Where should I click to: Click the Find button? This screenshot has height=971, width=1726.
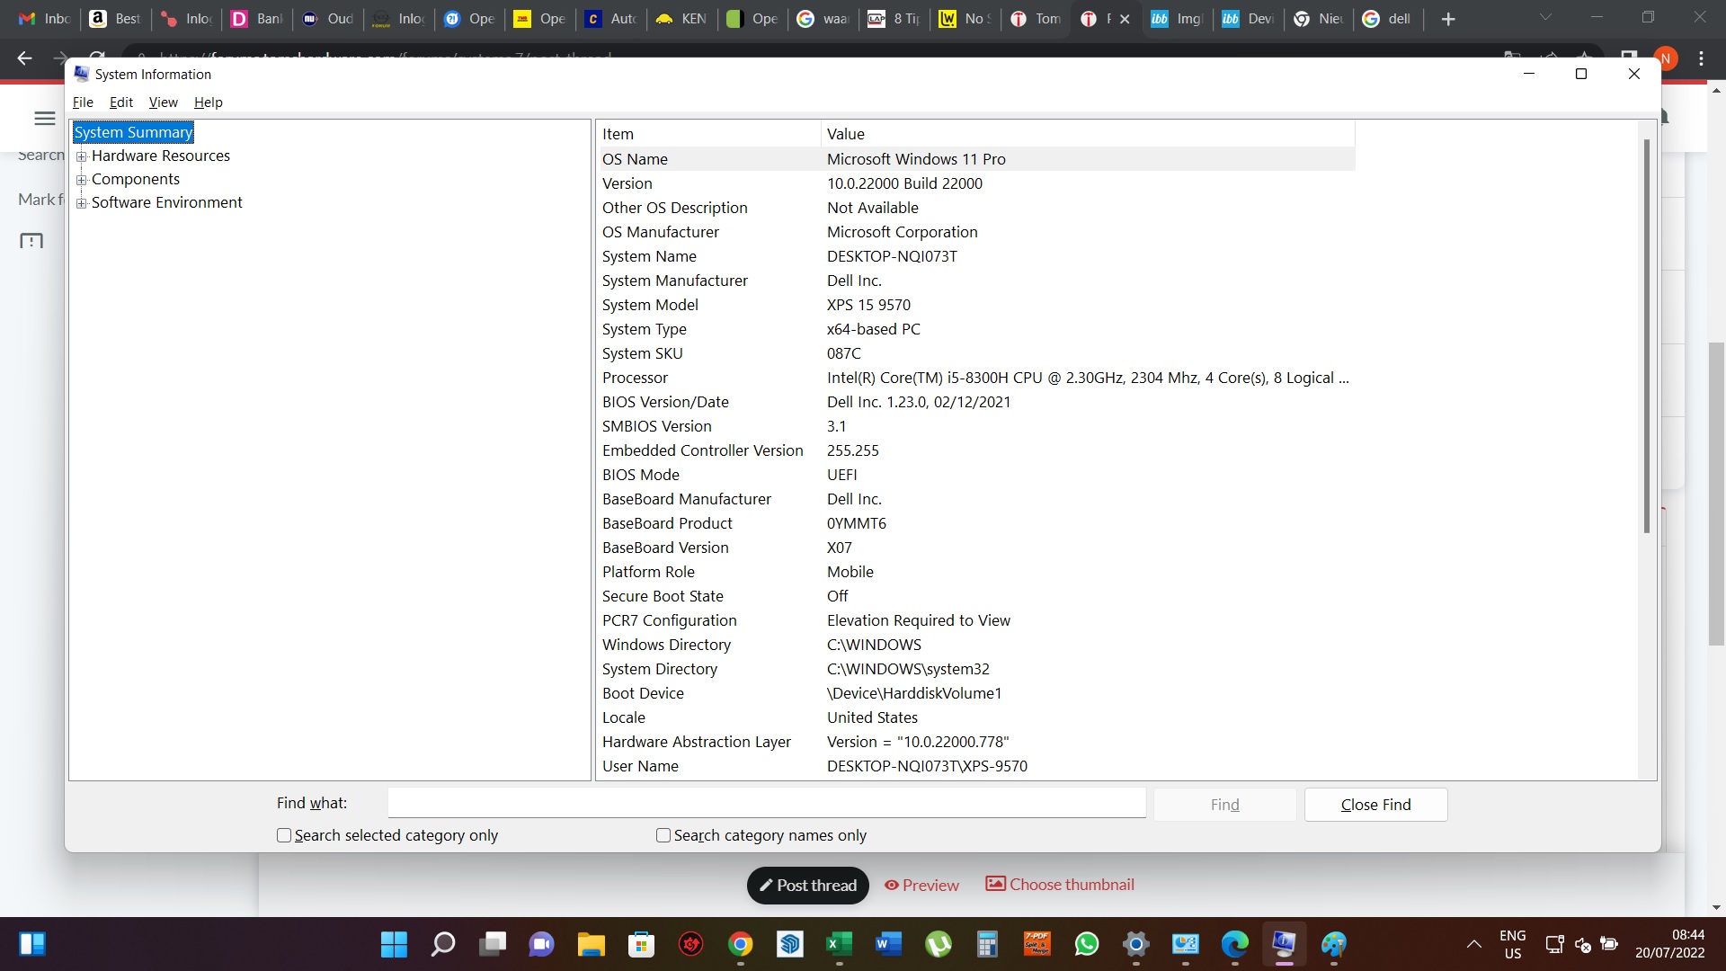(1225, 805)
